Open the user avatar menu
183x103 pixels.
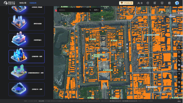[x=177, y=3]
